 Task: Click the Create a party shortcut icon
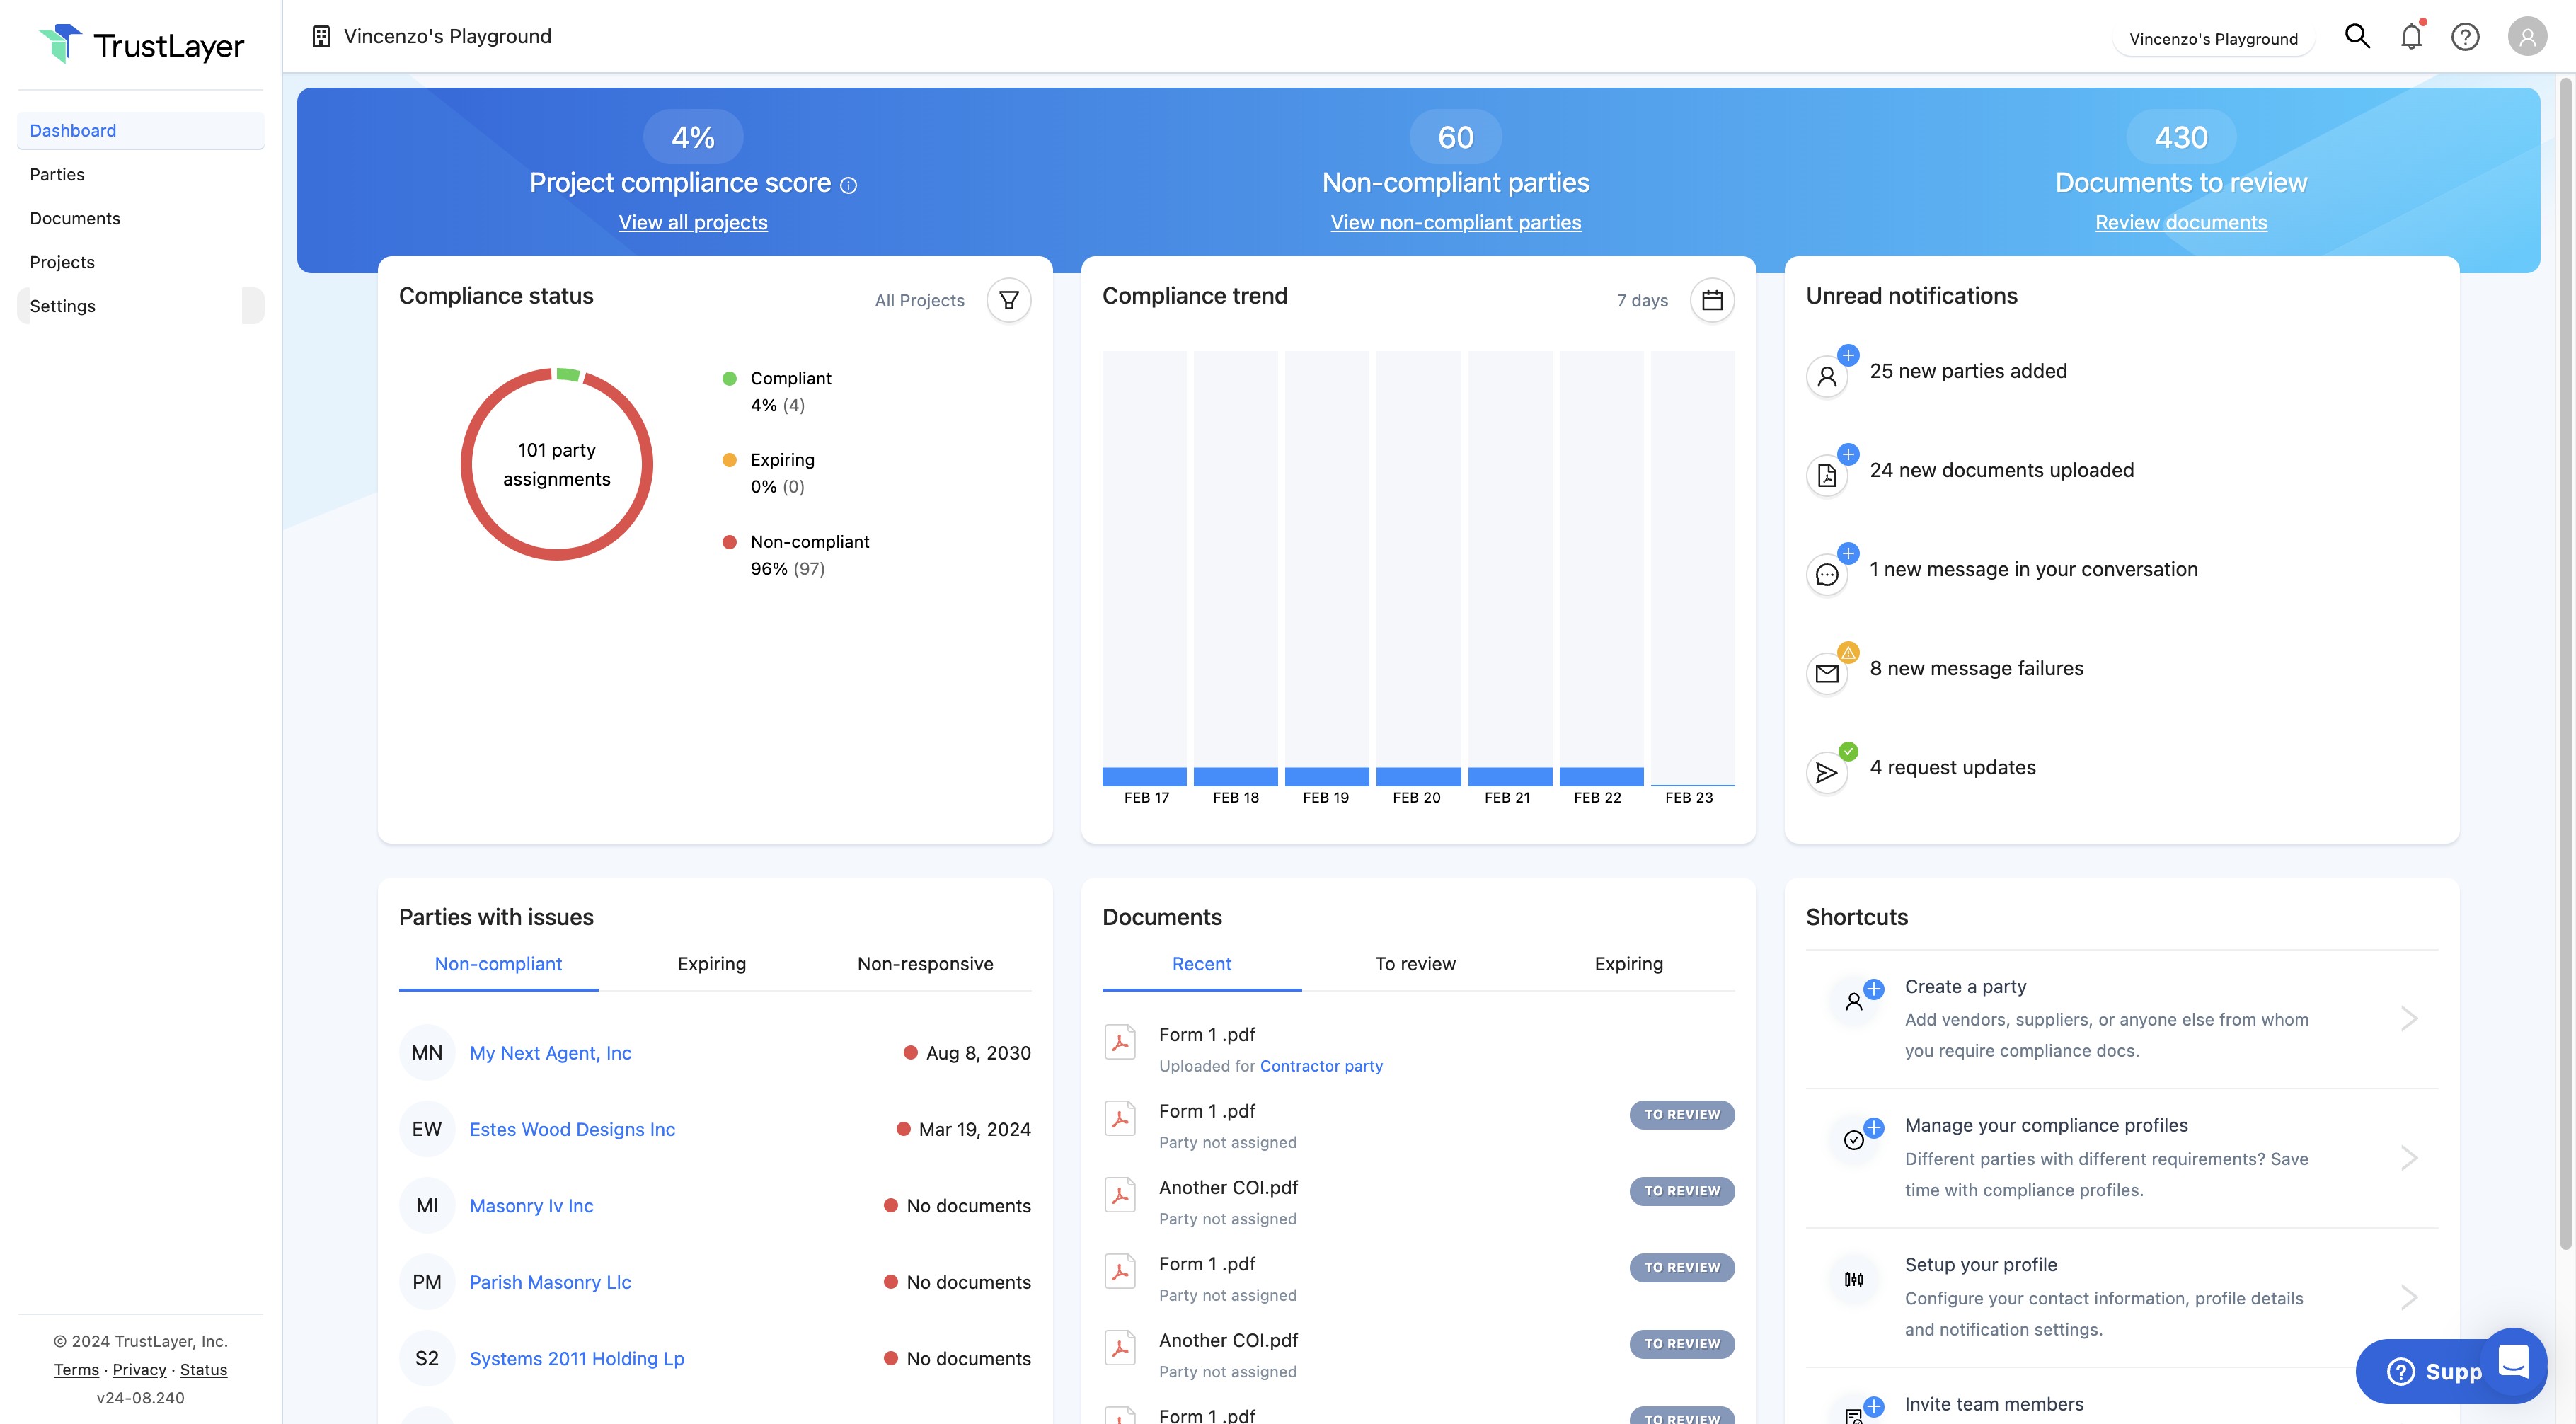coord(1854,1001)
